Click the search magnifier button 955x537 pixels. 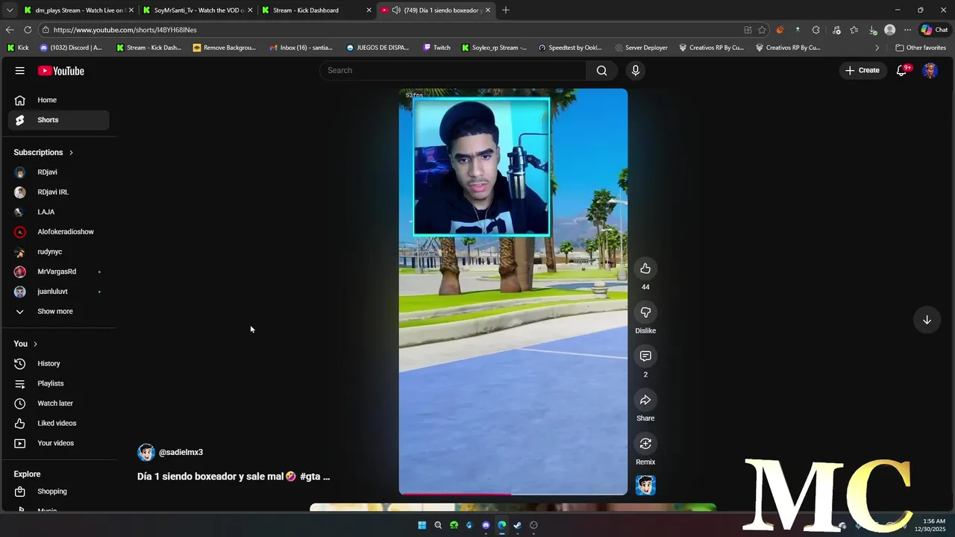601,70
